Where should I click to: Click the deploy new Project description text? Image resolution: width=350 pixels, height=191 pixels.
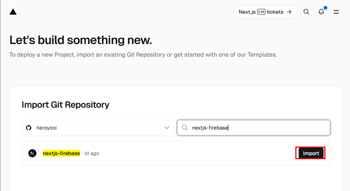[143, 55]
